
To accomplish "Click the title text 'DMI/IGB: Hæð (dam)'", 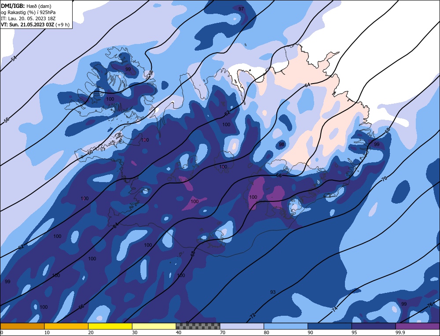I will (x=26, y=6).
